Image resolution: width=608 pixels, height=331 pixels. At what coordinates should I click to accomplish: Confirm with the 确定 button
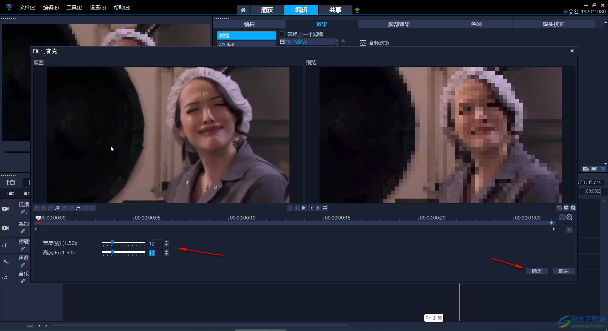pyautogui.click(x=537, y=271)
